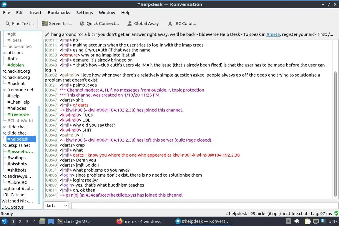The height and width of the screenshot is (226, 339).
Task: Switch to virtual desktop 2
Action: [x=20, y=222]
